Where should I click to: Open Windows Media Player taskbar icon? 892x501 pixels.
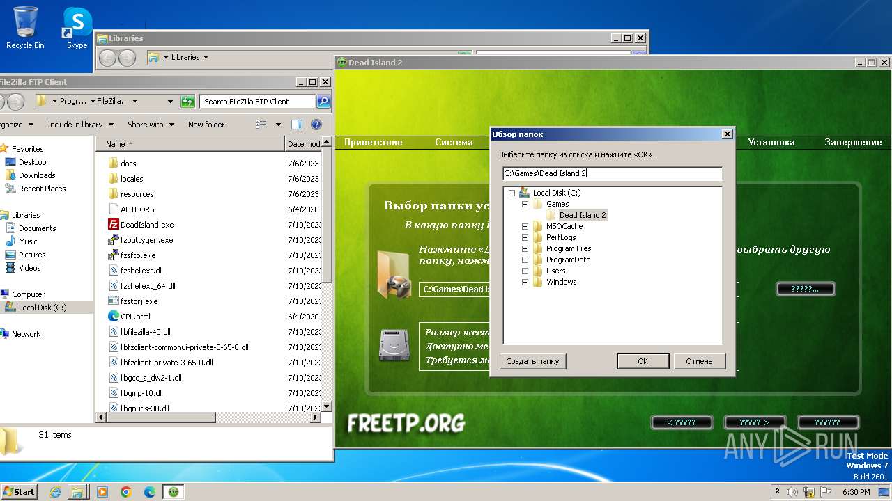pos(102,492)
